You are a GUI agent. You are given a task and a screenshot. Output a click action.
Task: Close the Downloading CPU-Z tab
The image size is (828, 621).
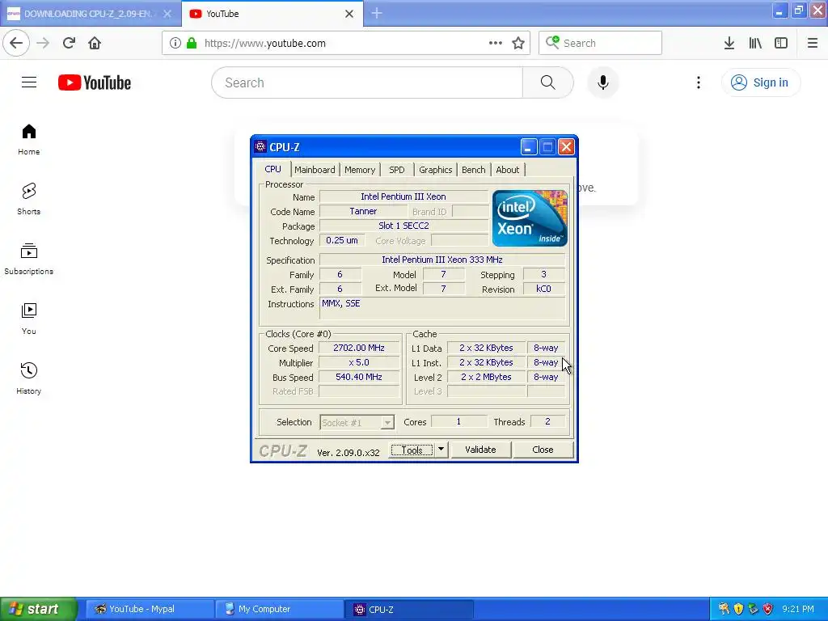point(167,14)
